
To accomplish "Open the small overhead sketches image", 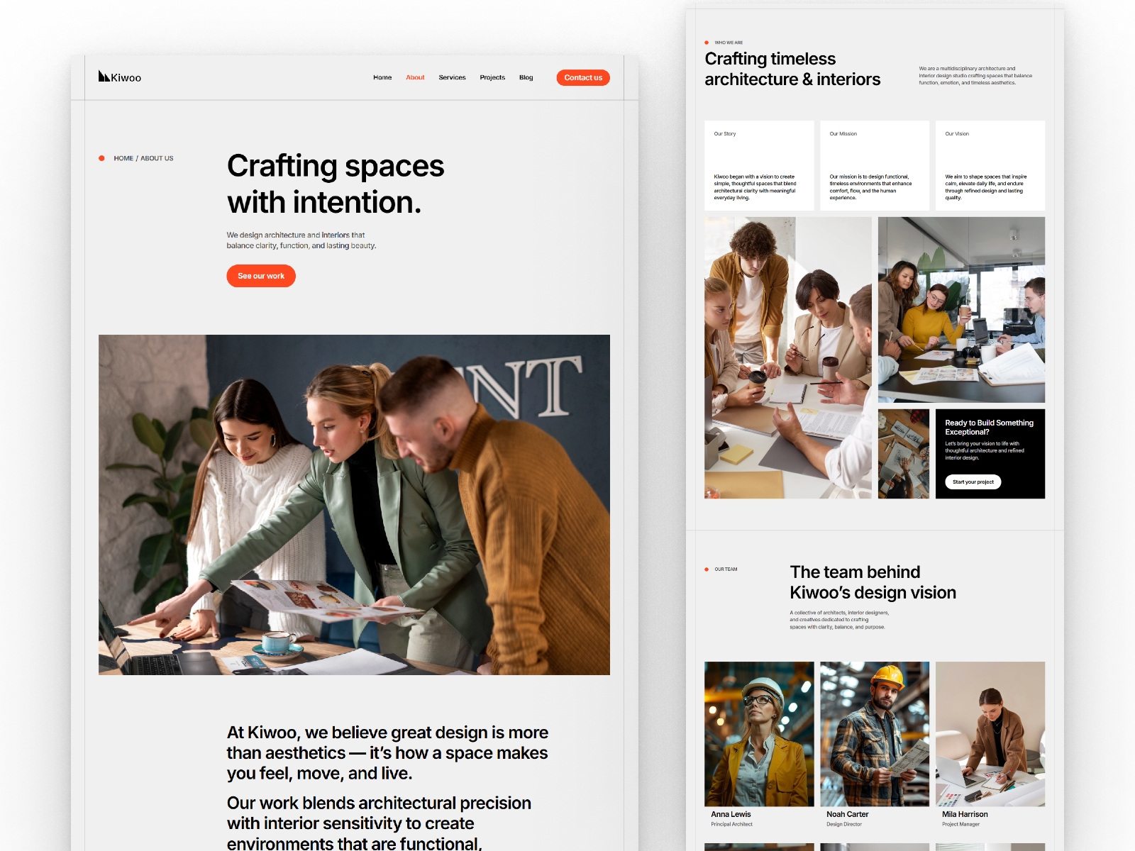I will [x=903, y=454].
